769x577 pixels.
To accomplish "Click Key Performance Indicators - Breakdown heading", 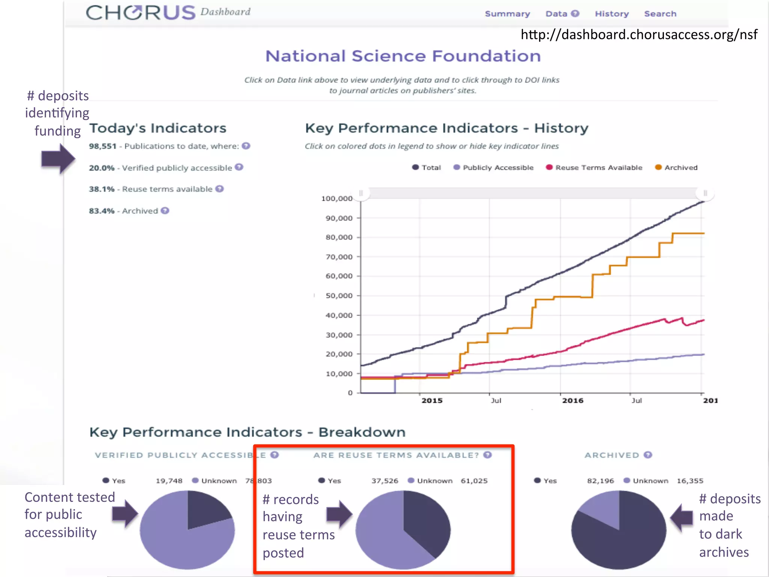I will [x=247, y=432].
